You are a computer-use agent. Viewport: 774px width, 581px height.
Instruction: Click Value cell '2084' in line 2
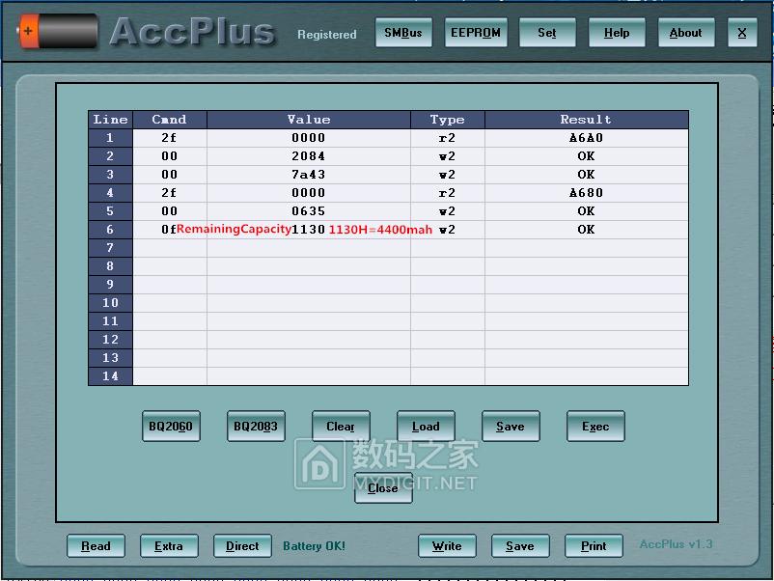[309, 156]
